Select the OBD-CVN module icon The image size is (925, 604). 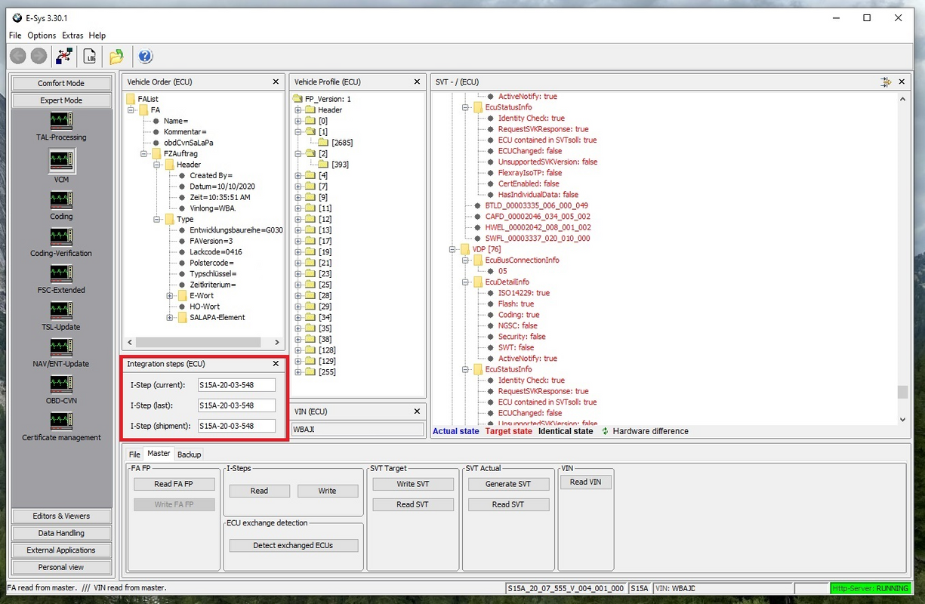[x=61, y=384]
